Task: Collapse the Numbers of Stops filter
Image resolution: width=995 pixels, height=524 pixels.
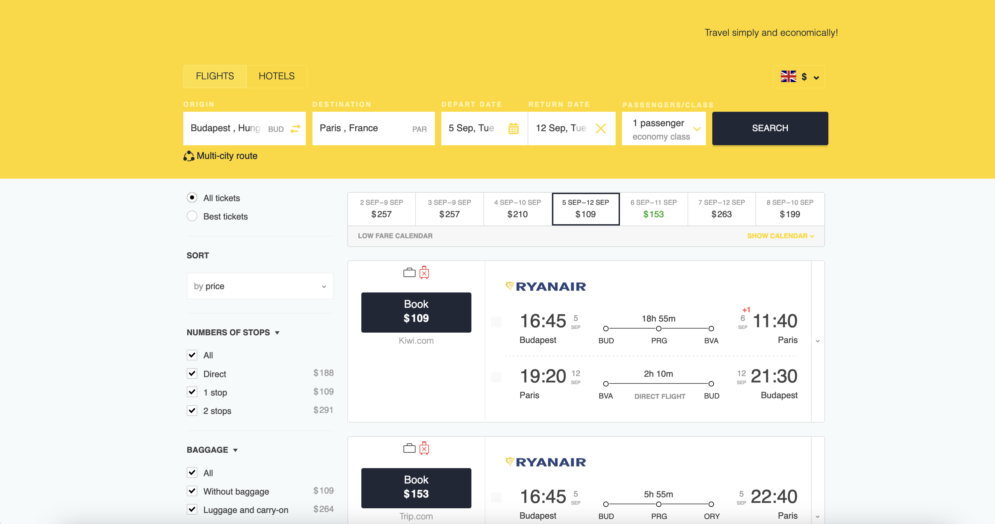Action: (x=233, y=332)
